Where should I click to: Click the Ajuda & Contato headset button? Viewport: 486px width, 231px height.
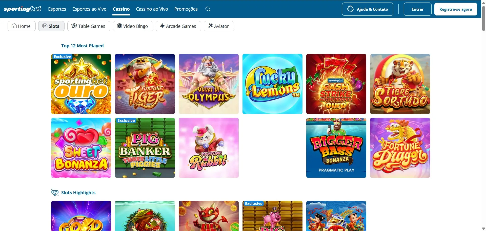pyautogui.click(x=367, y=9)
